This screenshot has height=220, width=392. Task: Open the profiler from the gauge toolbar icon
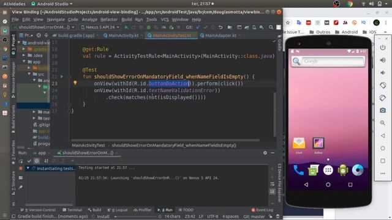coord(164,27)
